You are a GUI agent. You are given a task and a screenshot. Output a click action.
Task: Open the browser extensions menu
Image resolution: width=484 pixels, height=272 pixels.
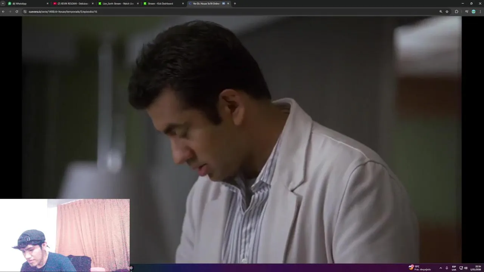(x=456, y=12)
